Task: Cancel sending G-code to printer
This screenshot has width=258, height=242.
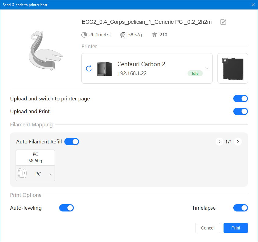Action: tap(208, 228)
